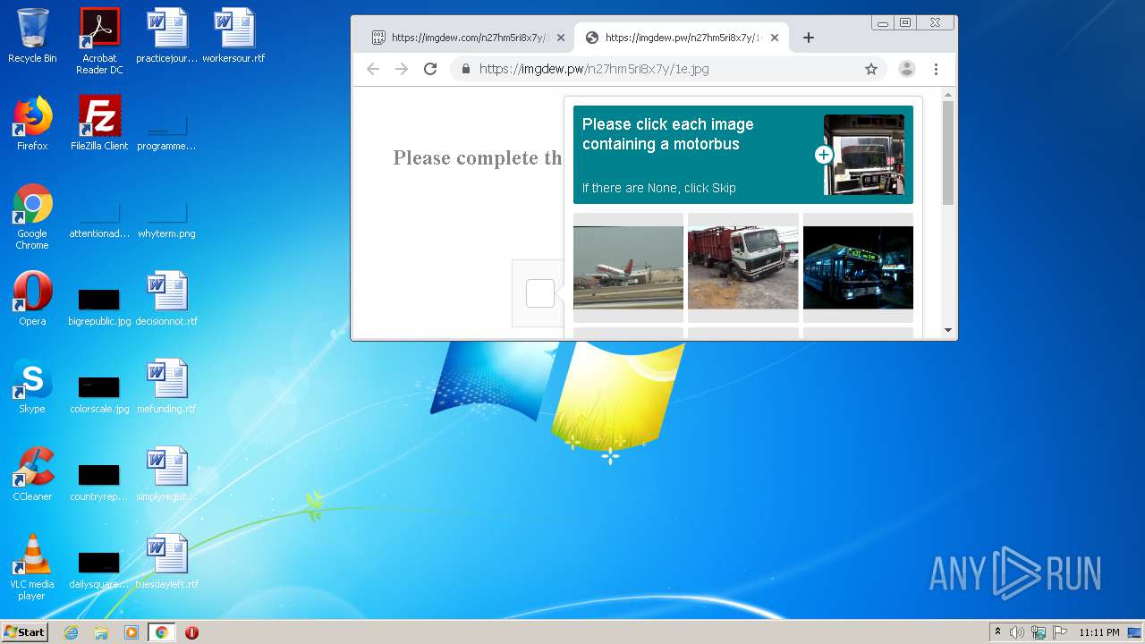Open Acrobat Reader DC shortcut
The height and width of the screenshot is (644, 1145).
pyautogui.click(x=99, y=41)
